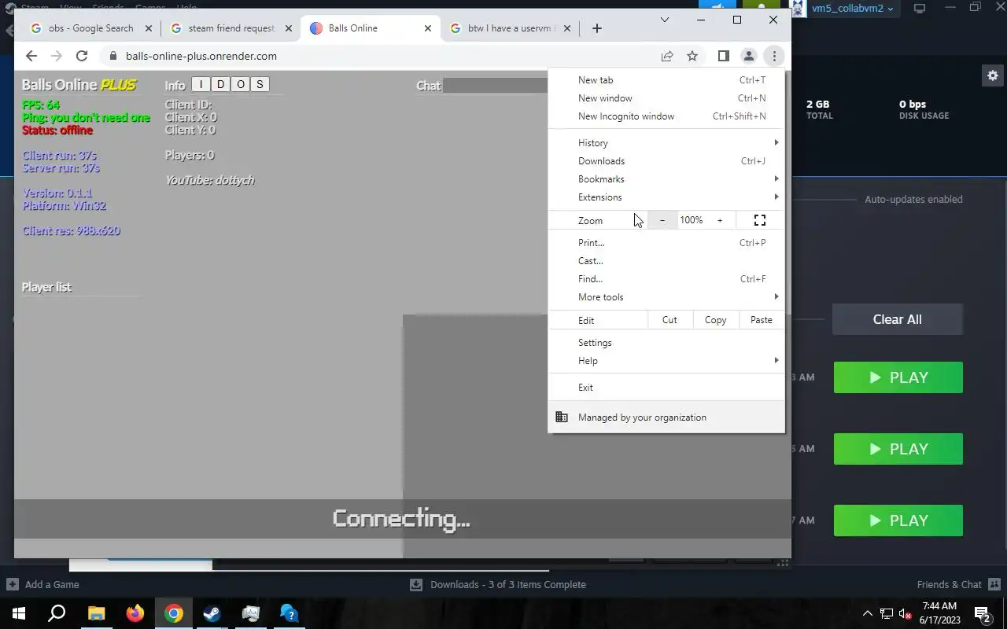Click Steam icon in taskbar
The height and width of the screenshot is (629, 1007).
click(x=212, y=613)
